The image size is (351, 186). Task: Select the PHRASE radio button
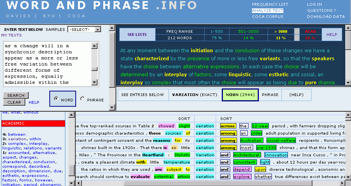tap(83, 99)
